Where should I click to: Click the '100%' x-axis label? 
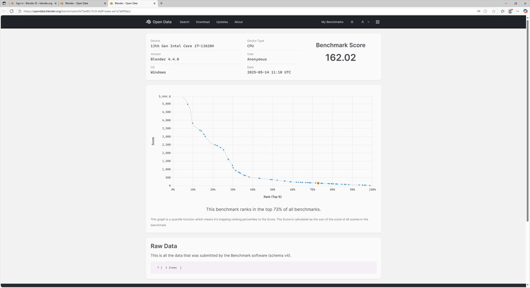pos(372,189)
